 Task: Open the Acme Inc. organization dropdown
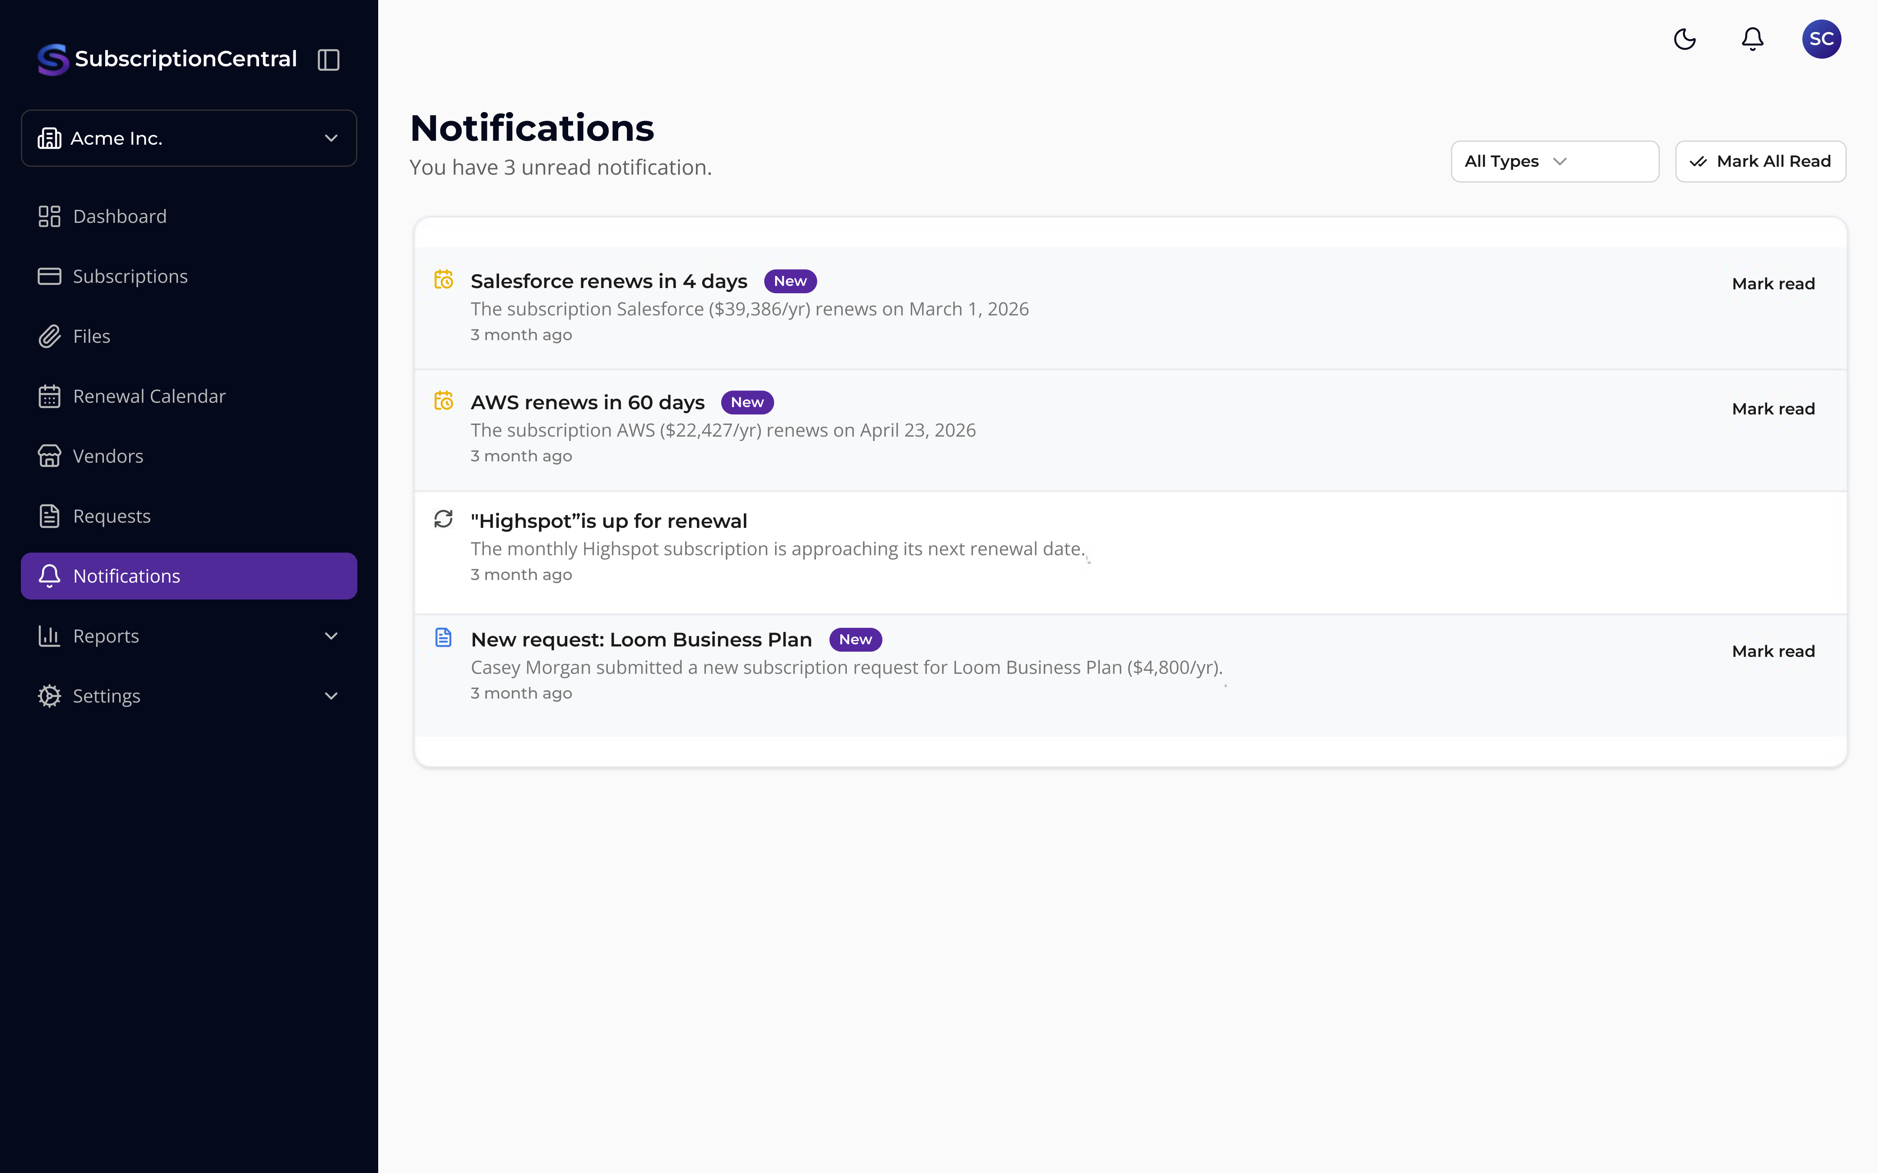coord(189,138)
